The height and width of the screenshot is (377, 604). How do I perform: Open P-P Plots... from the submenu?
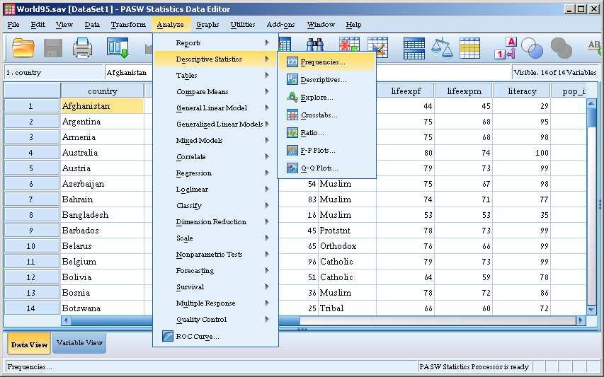coord(326,151)
